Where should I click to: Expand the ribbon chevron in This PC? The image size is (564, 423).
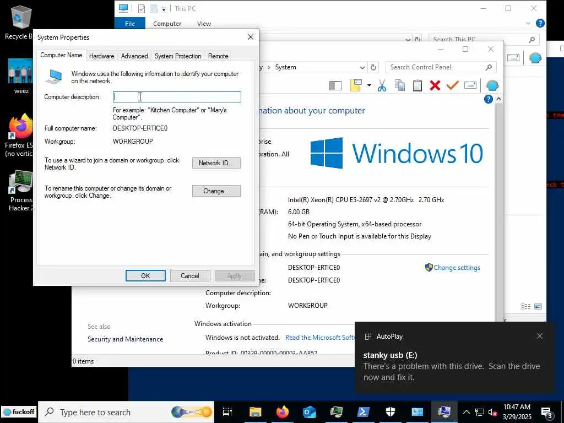528,23
